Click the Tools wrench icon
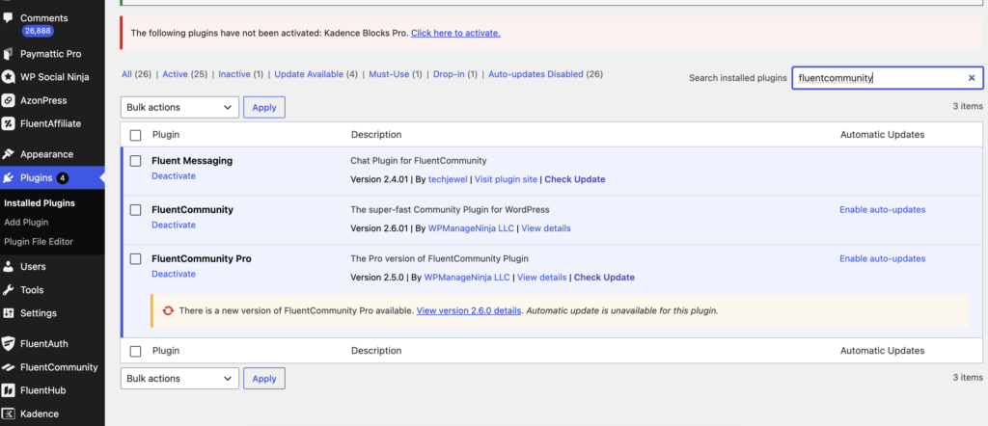The width and height of the screenshot is (988, 426). tap(8, 290)
